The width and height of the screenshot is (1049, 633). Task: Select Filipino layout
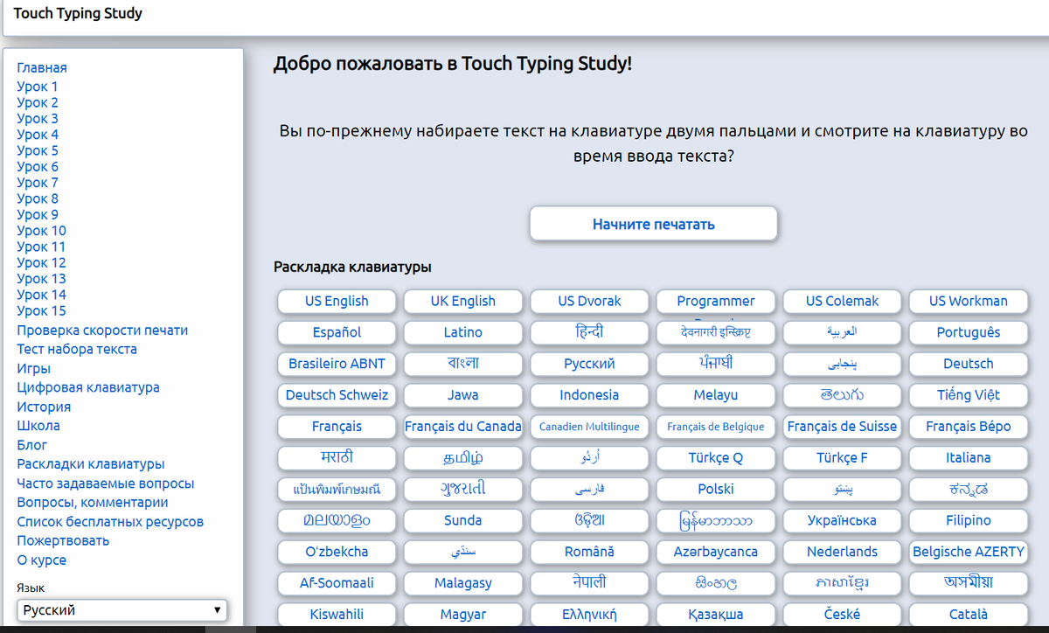[968, 520]
